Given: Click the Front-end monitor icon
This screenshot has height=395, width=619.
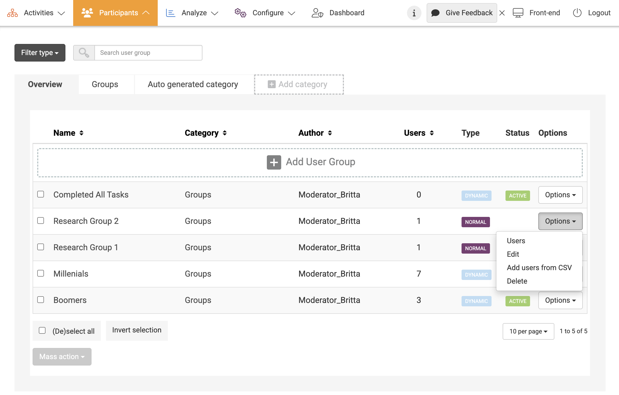Looking at the screenshot, I should tap(518, 13).
